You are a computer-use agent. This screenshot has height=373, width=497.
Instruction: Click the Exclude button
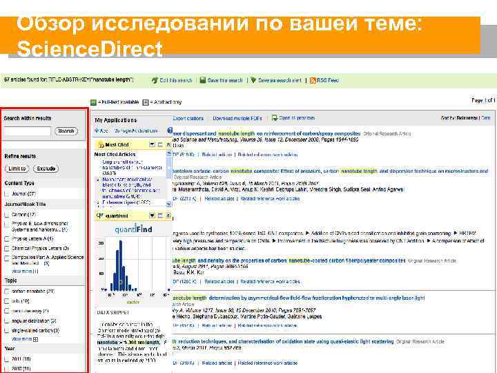click(x=46, y=169)
